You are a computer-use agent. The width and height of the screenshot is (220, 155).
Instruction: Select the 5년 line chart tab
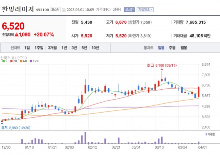(x=84, y=48)
